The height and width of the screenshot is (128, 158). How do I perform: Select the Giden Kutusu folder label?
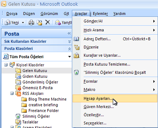35,76
